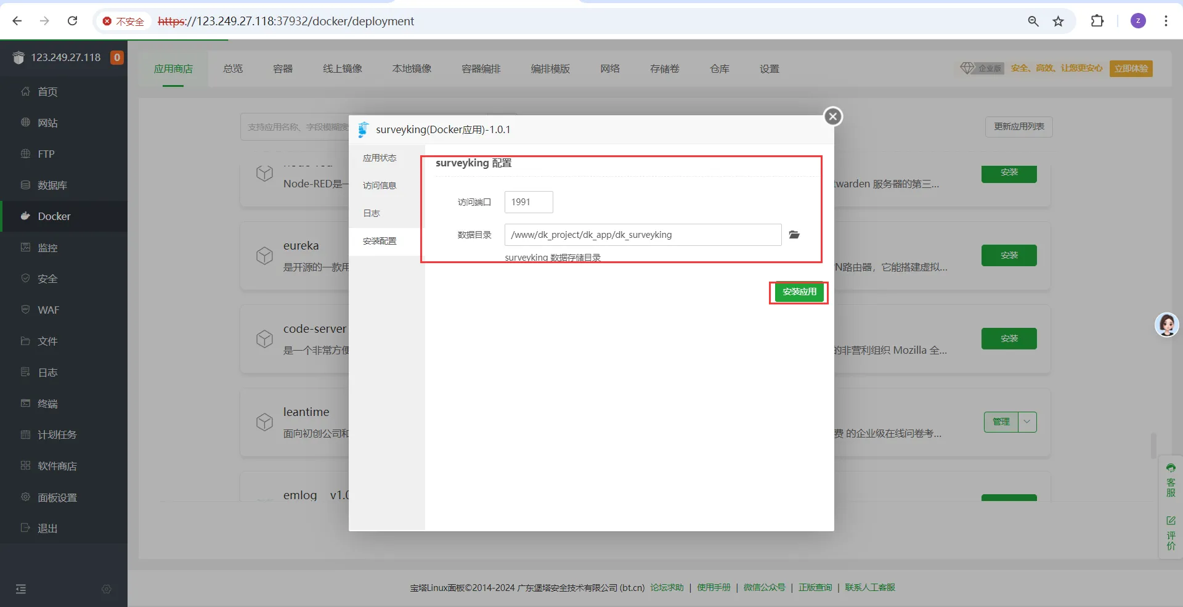Click 客服 side widget
Image resolution: width=1183 pixels, height=607 pixels.
pyautogui.click(x=1171, y=479)
